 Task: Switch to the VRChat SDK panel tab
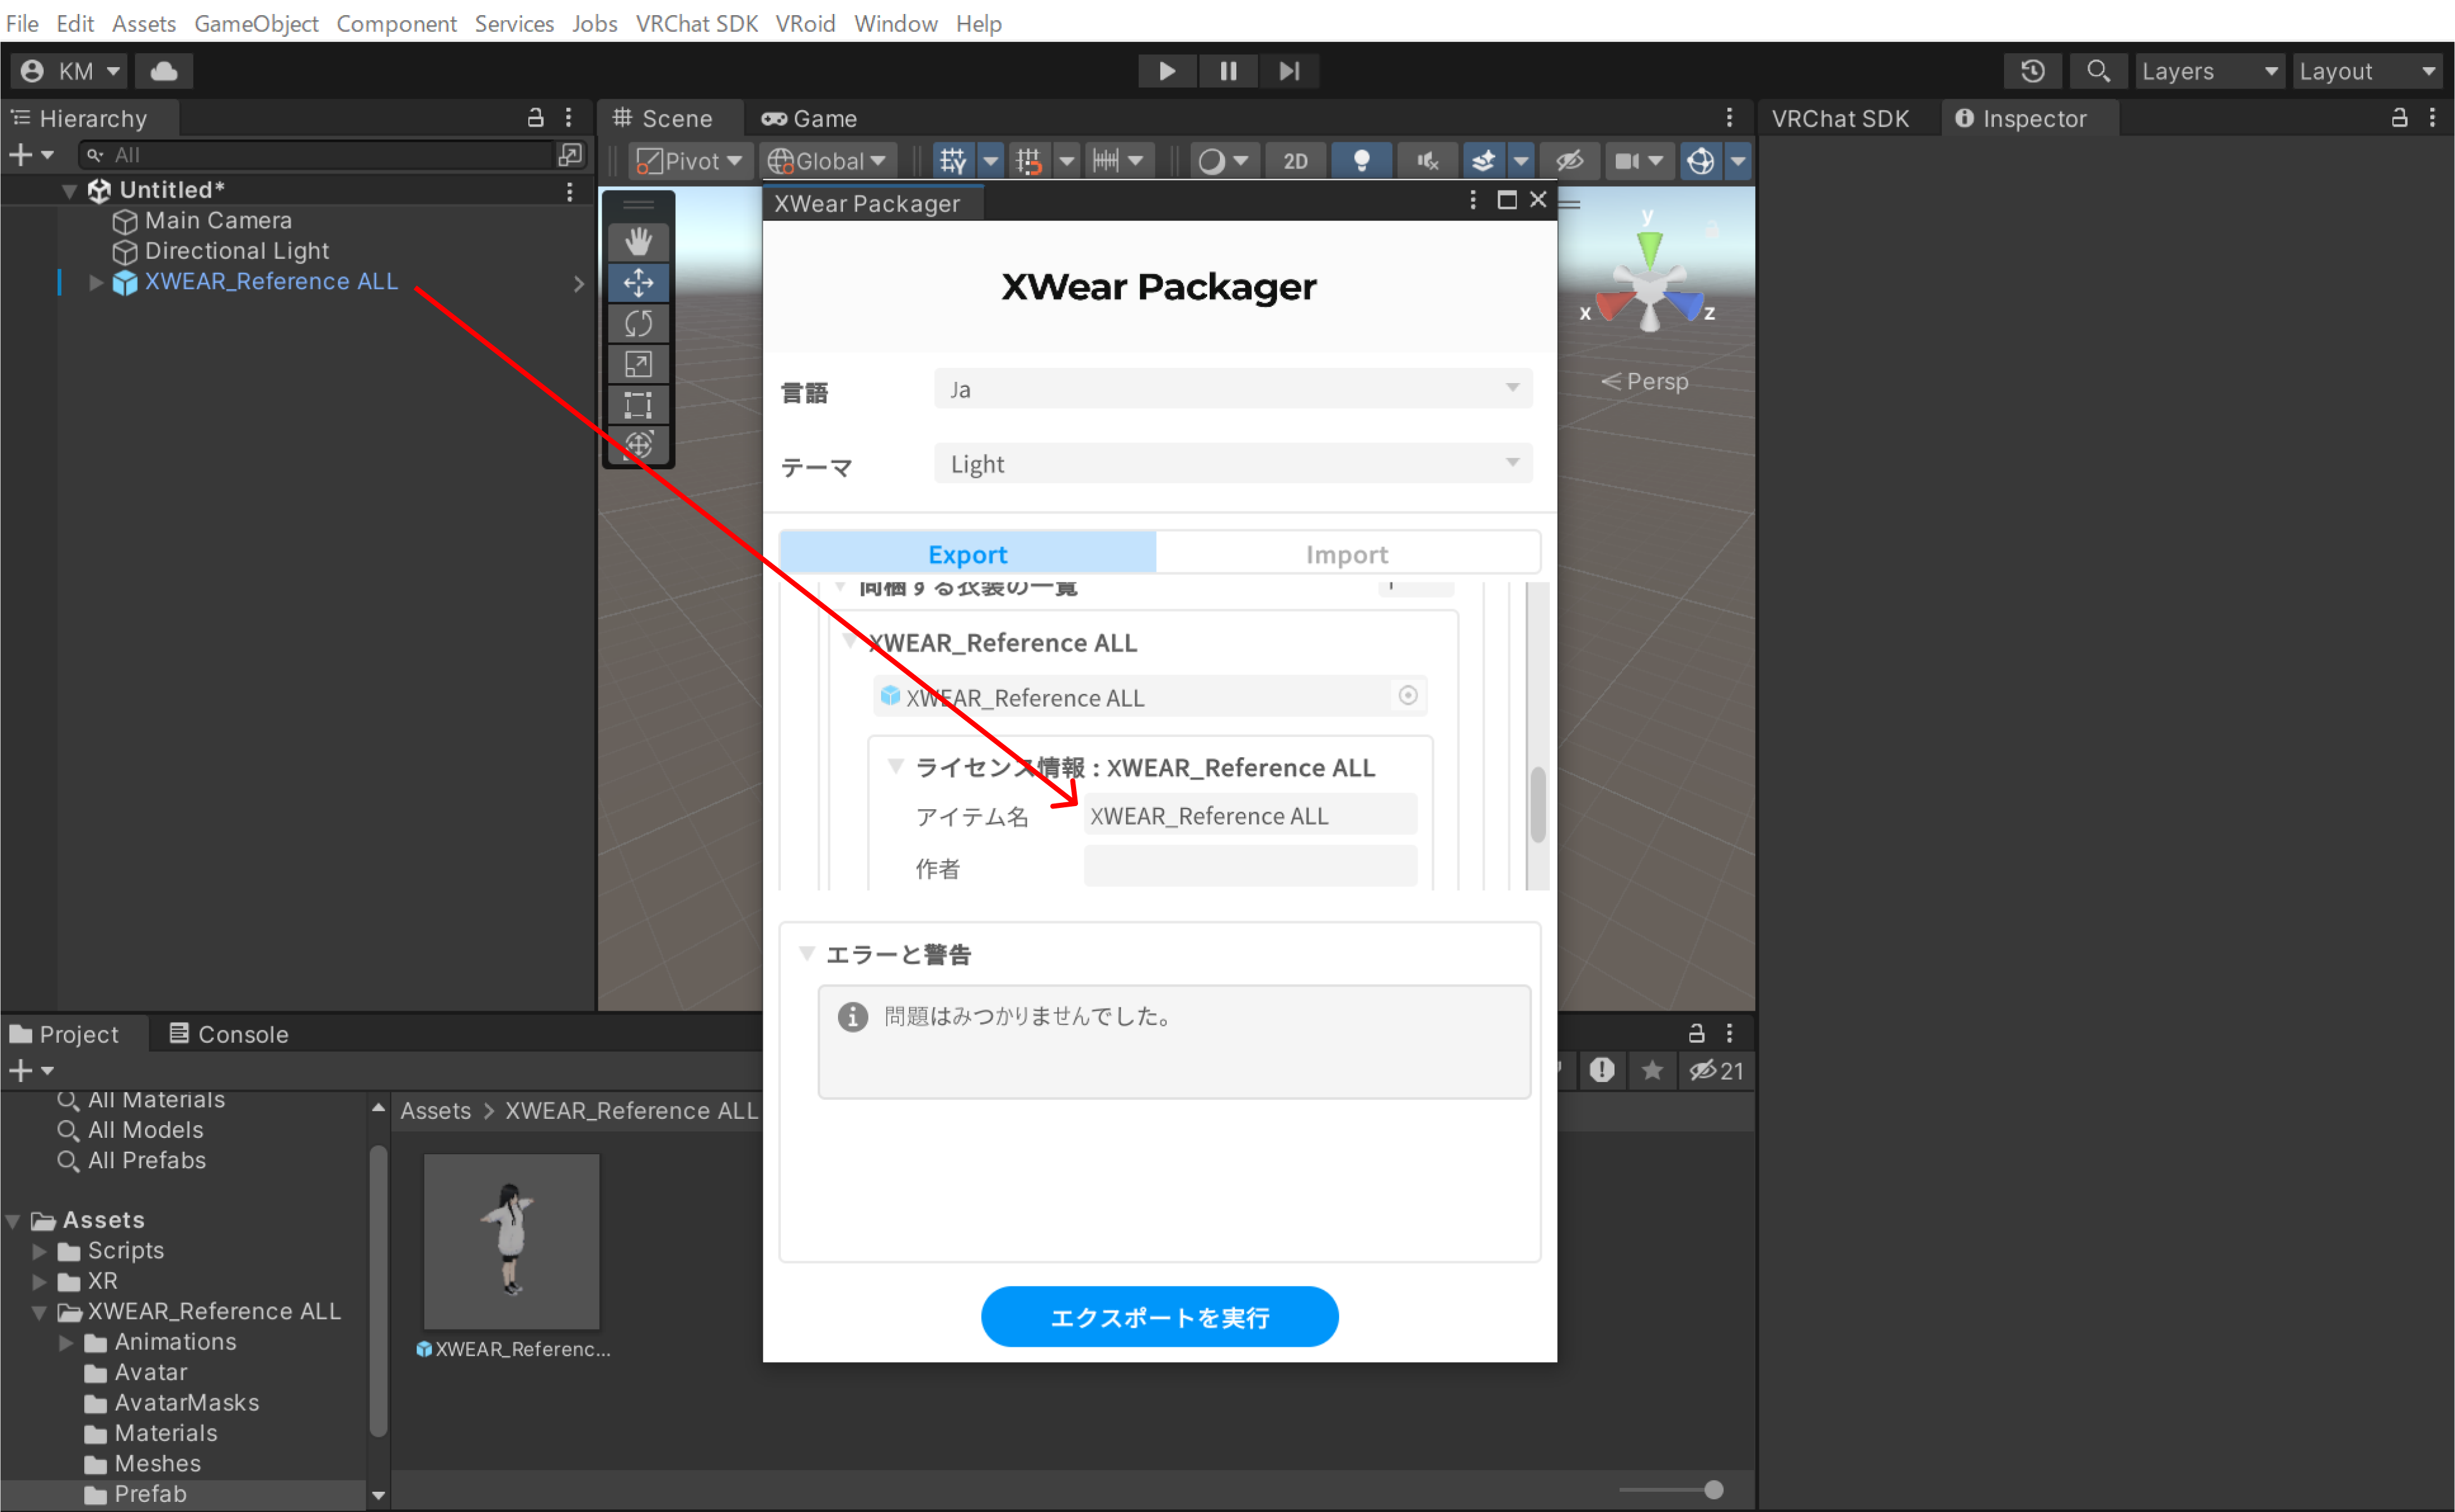[1841, 118]
